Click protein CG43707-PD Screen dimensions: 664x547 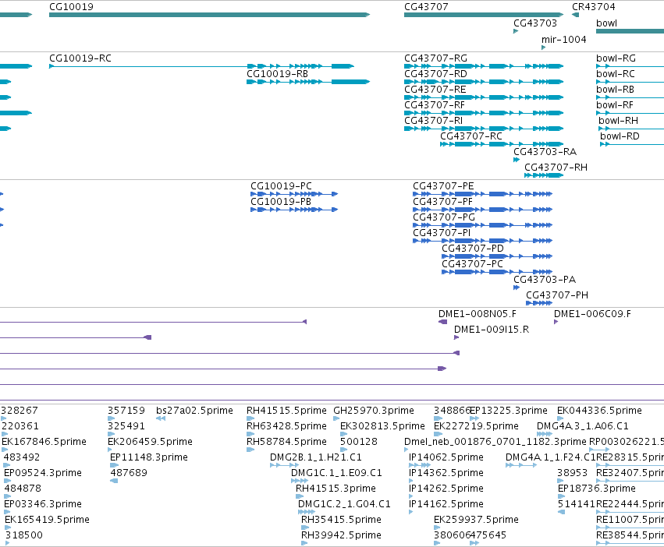(x=497, y=256)
